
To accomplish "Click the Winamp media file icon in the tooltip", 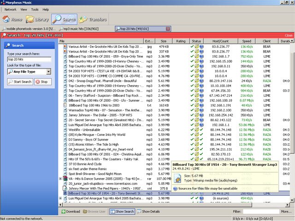I will 177,178.
